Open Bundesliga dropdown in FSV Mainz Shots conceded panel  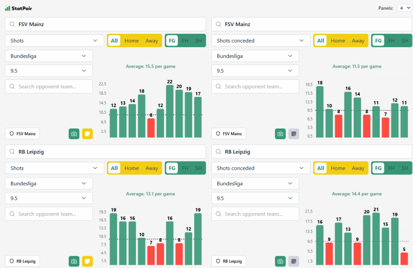coord(255,56)
